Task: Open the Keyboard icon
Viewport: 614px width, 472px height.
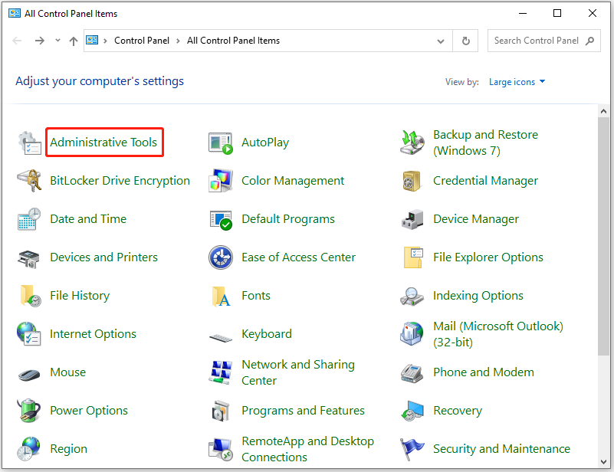Action: (221, 337)
